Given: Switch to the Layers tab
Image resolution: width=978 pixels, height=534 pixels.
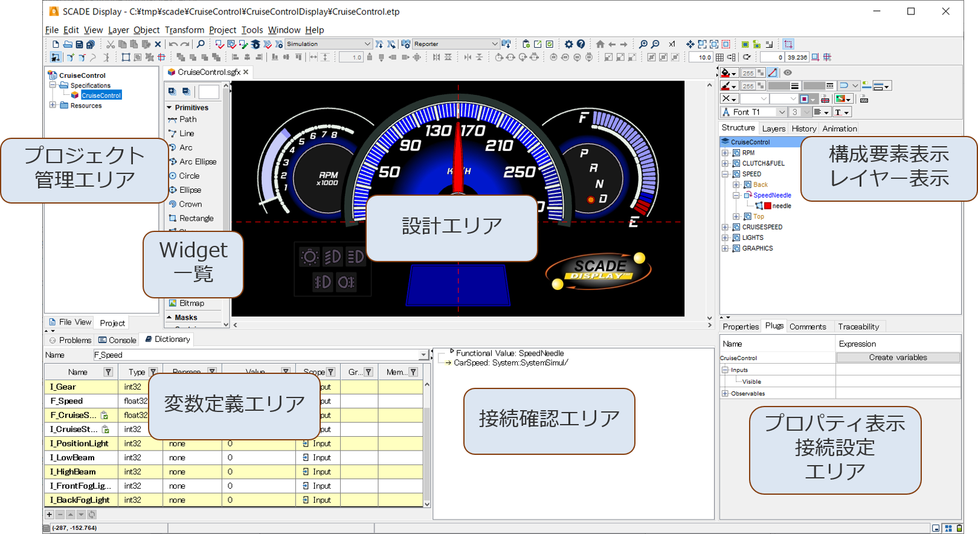Looking at the screenshot, I should coord(773,129).
